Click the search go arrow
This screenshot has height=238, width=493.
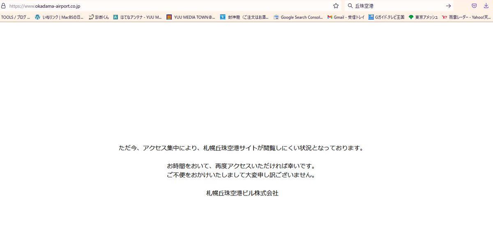tap(448, 6)
